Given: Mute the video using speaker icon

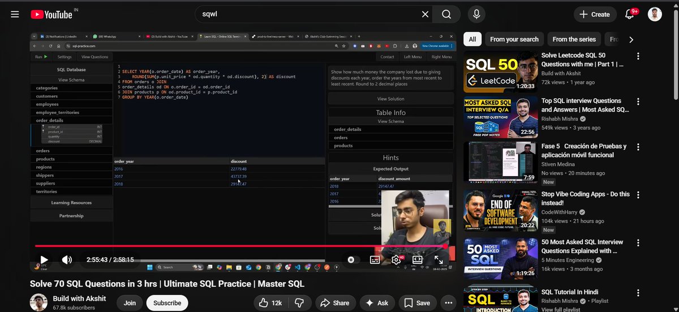Looking at the screenshot, I should coord(67,259).
